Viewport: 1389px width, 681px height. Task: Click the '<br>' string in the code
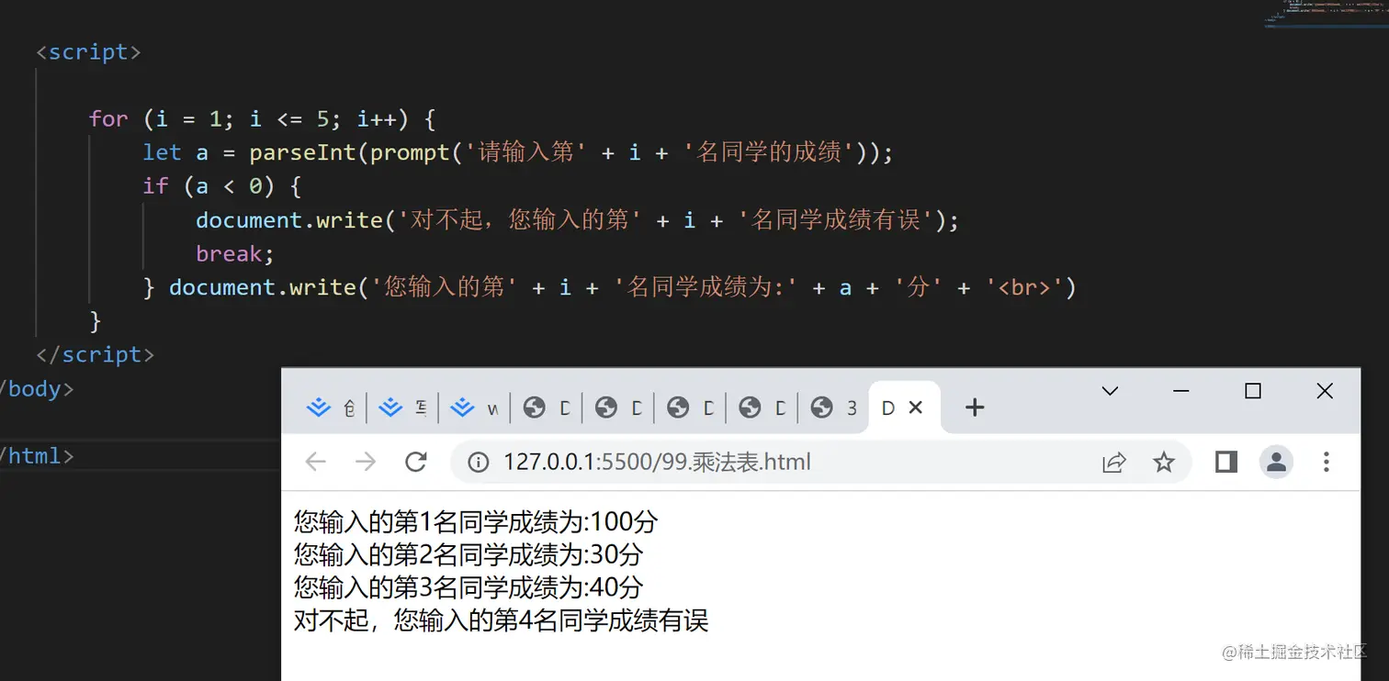click(1023, 287)
